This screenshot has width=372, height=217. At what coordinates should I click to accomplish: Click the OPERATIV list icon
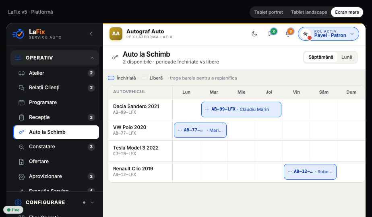18,58
